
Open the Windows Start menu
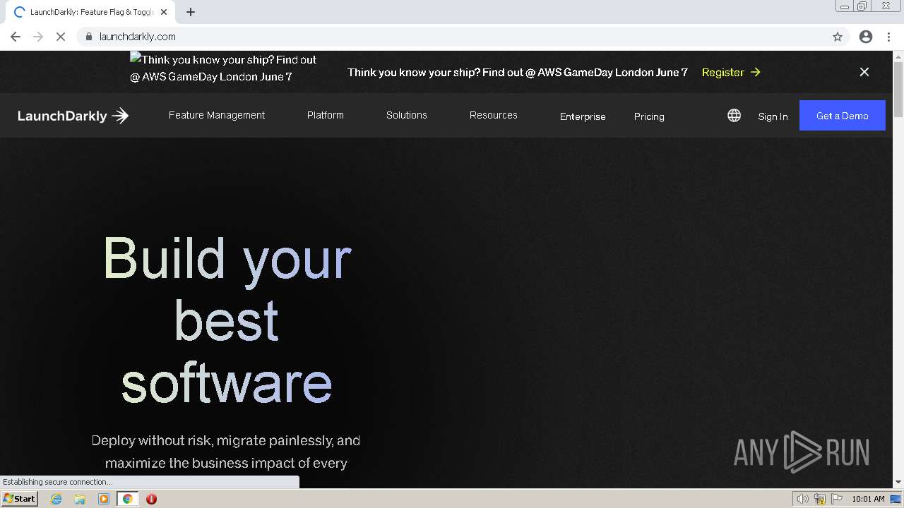[x=19, y=498]
